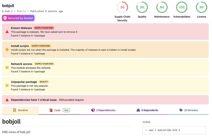Expand the Dependencies critical issue alert
Viewport: 212px width, 137px height.
point(105,100)
